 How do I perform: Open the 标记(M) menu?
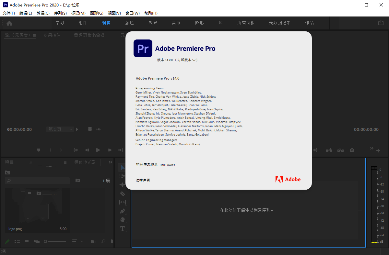click(78, 13)
